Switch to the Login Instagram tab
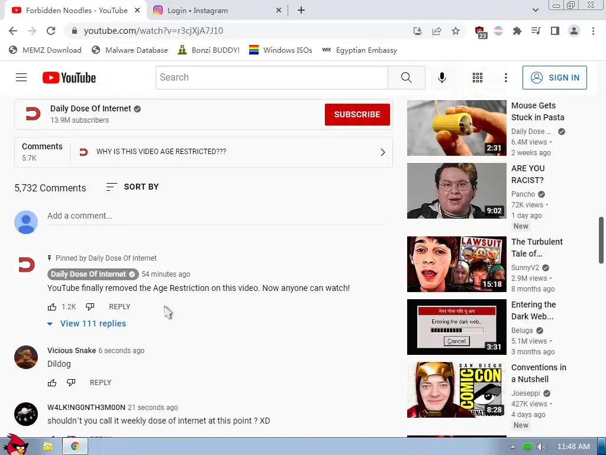Screen dimensions: 606x455 coord(217,11)
